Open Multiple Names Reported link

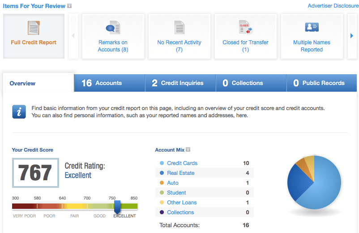tap(312, 46)
